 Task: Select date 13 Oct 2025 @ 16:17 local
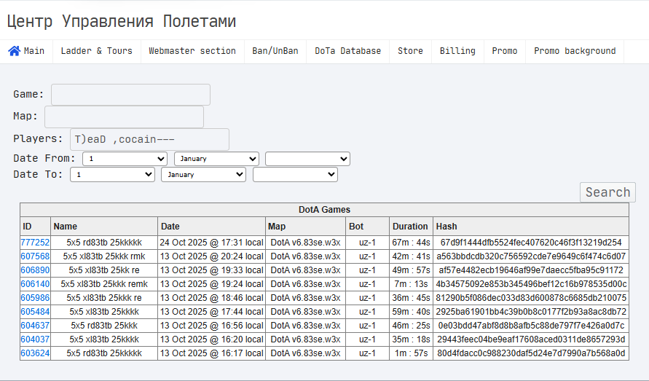tap(211, 353)
